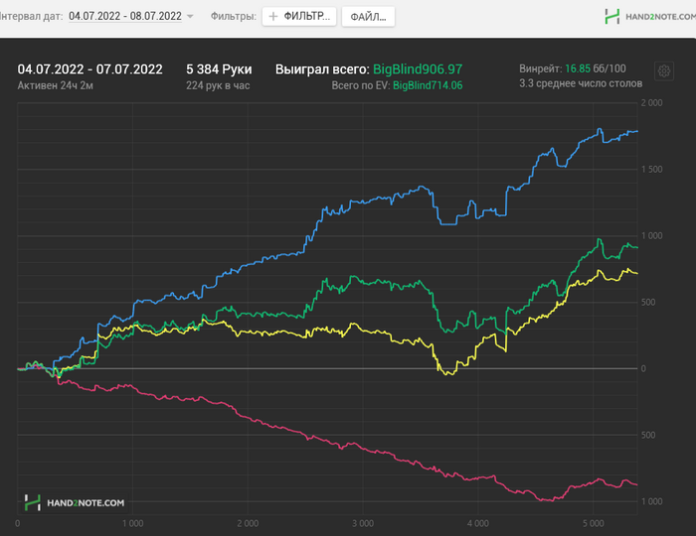Click 3.3 среднее число столов text
Image resolution: width=696 pixels, height=536 pixels.
tap(581, 83)
